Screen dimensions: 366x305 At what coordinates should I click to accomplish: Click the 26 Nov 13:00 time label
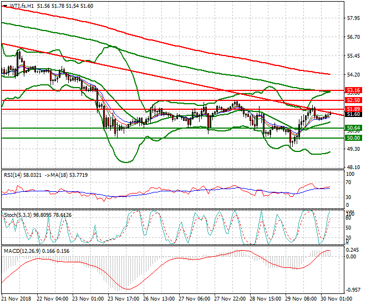click(159, 299)
